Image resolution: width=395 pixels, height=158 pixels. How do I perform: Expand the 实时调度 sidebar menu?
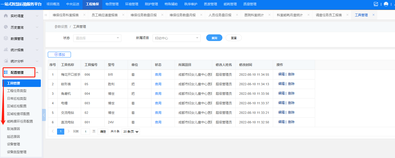(37, 16)
